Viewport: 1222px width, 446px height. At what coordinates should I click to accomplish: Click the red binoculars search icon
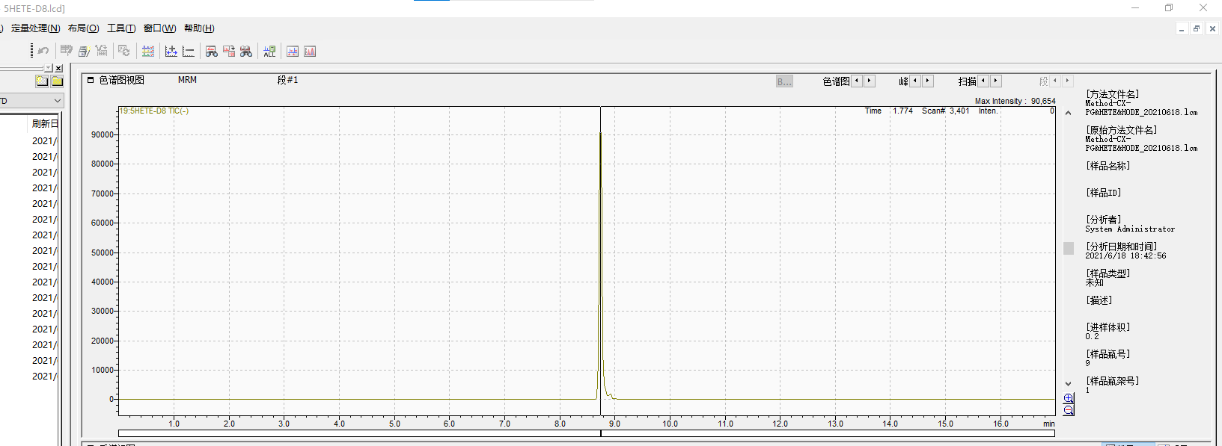[x=246, y=51]
